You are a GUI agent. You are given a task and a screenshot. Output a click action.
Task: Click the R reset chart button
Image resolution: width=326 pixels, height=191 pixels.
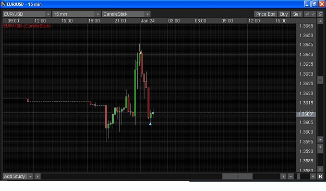click(320, 176)
